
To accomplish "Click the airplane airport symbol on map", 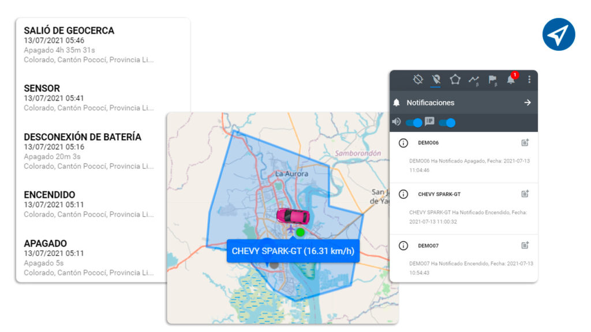I will (x=290, y=228).
